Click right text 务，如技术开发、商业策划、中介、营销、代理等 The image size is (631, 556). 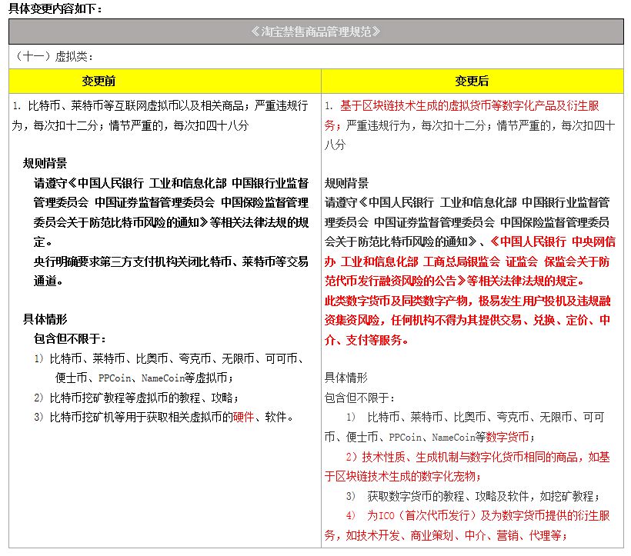click(x=446, y=535)
